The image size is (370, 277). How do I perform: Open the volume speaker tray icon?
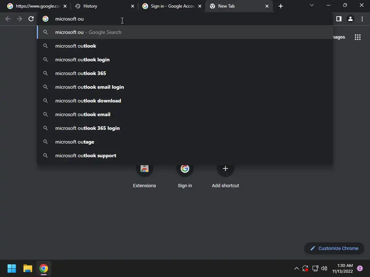click(324, 268)
